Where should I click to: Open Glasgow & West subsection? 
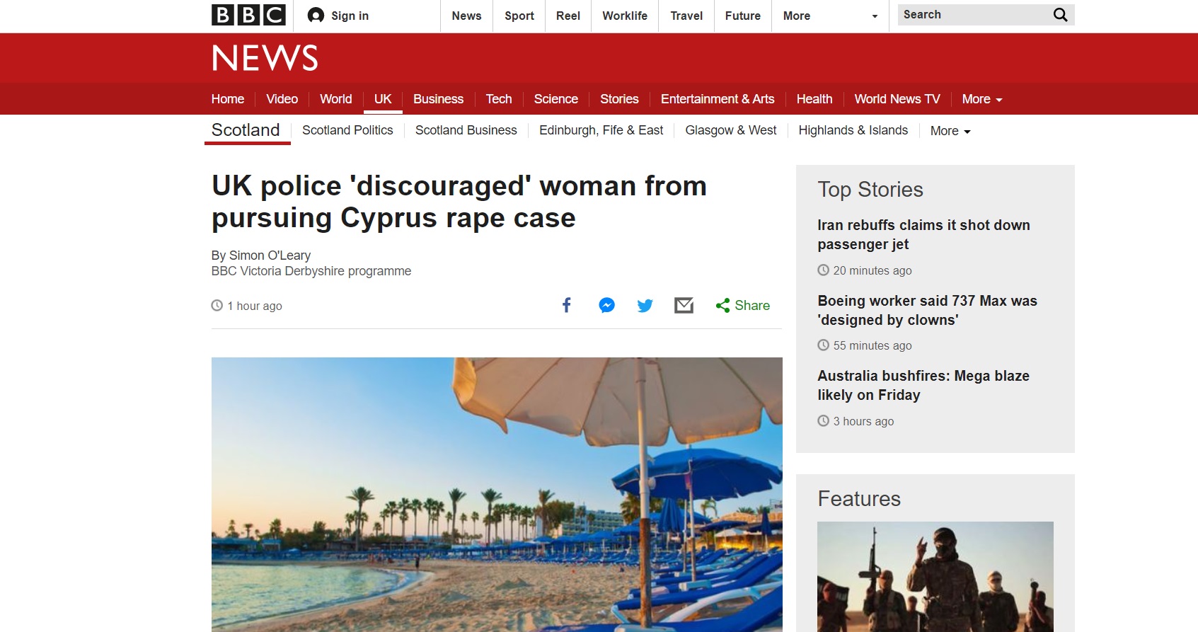click(x=731, y=130)
